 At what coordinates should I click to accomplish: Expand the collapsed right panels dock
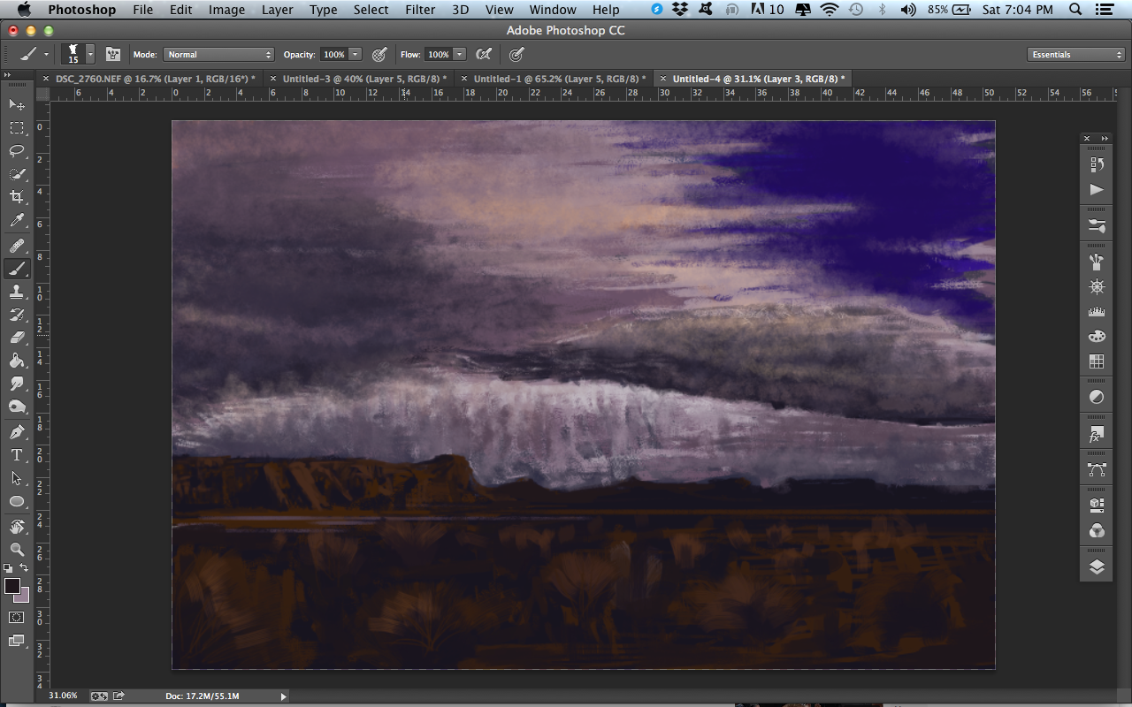click(1105, 138)
